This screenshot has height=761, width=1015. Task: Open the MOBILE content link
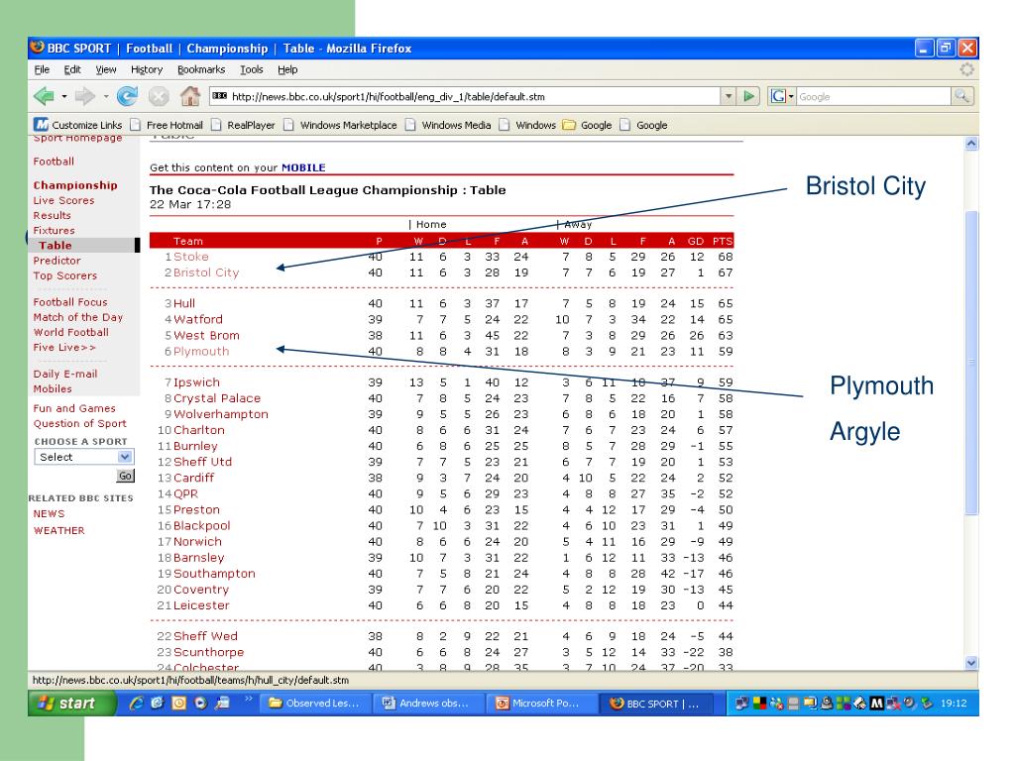point(303,167)
